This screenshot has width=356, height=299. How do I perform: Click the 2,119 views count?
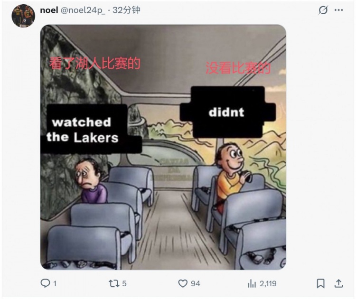pyautogui.click(x=268, y=283)
